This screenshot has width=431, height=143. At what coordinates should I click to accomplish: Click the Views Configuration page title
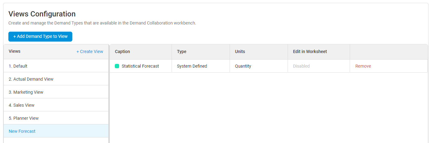coord(42,14)
